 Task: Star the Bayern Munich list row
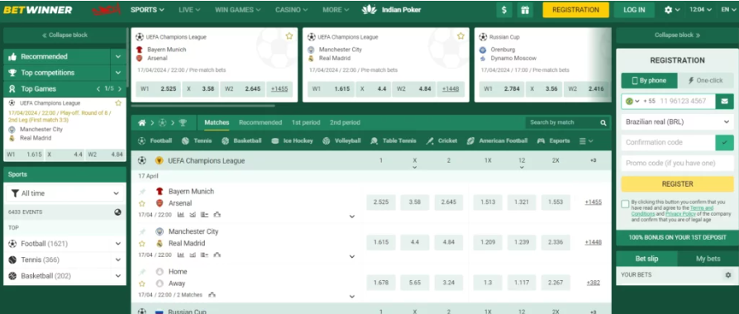[142, 203]
